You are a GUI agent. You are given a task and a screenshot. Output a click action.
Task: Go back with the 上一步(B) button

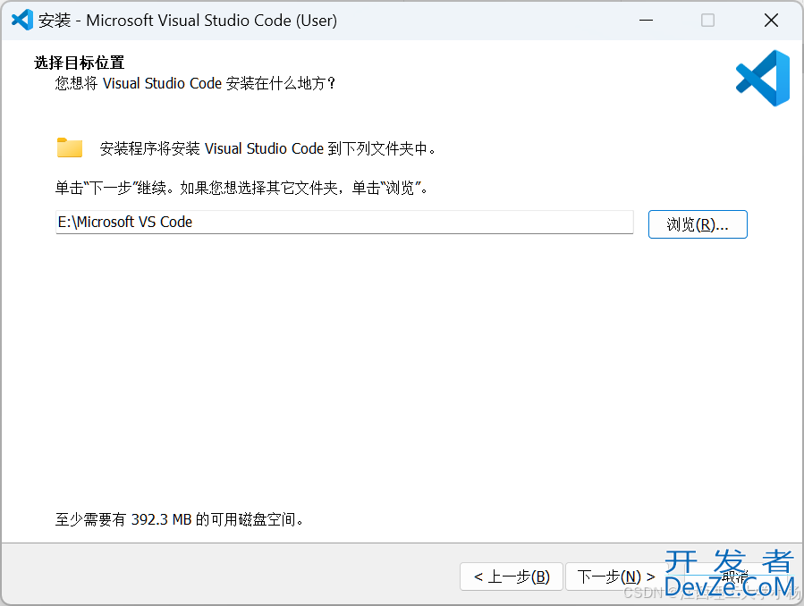click(x=512, y=577)
